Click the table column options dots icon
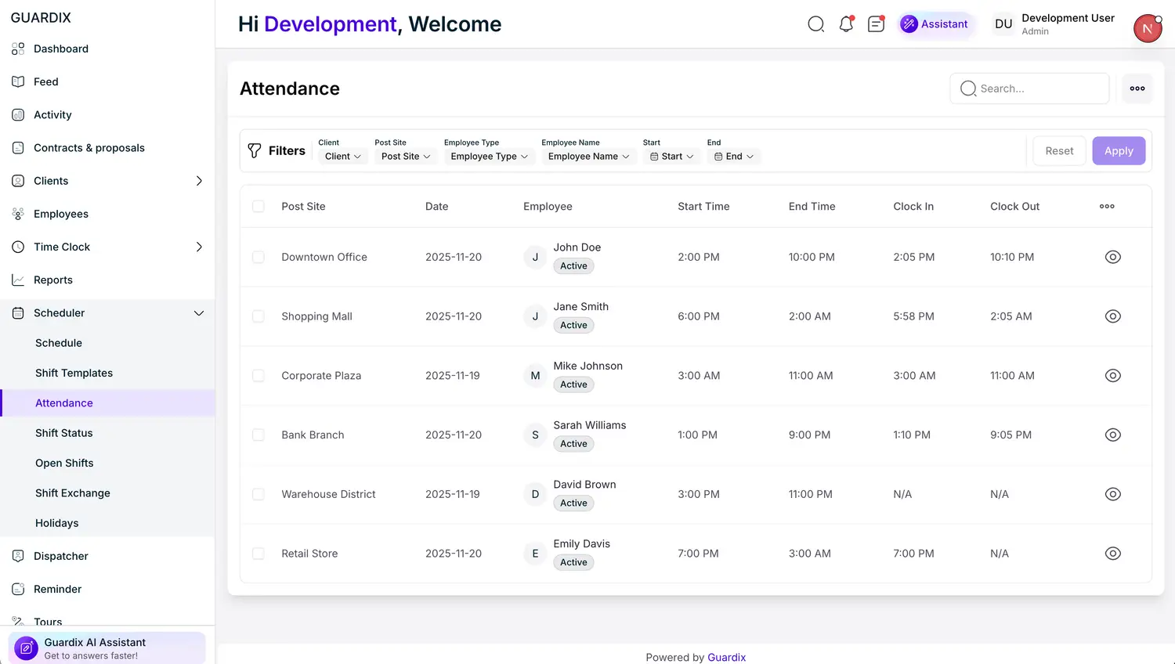 coord(1107,207)
